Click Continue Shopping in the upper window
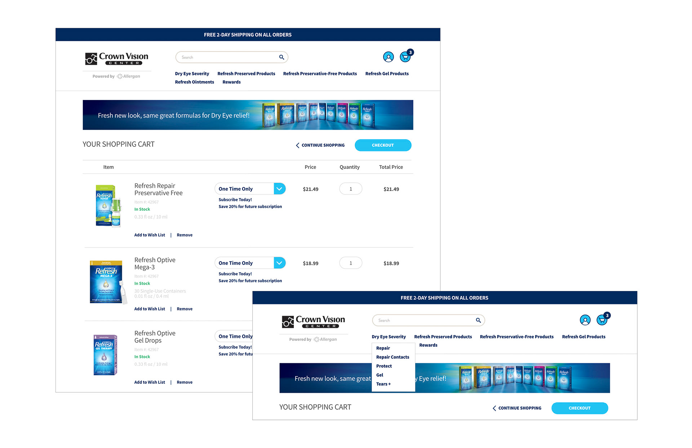692x448 pixels. click(x=323, y=145)
